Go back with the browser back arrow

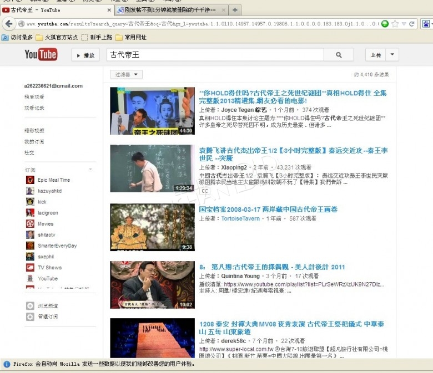pos(9,24)
